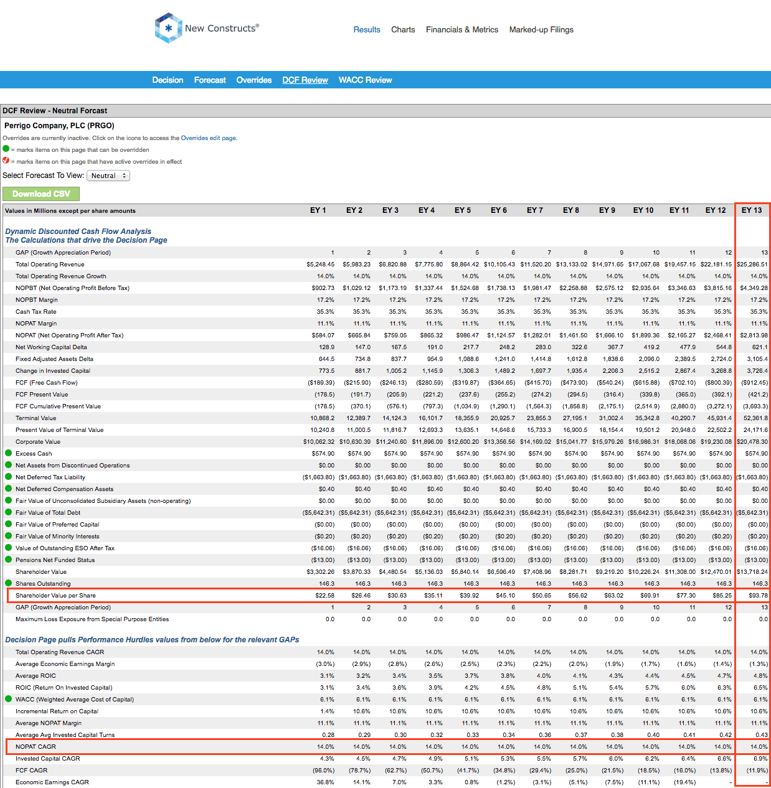771x788 pixels.
Task: Click the Shareholder Value row label
Action: pyautogui.click(x=41, y=572)
